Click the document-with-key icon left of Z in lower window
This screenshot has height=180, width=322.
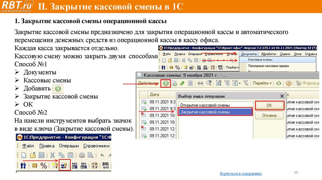55,165
